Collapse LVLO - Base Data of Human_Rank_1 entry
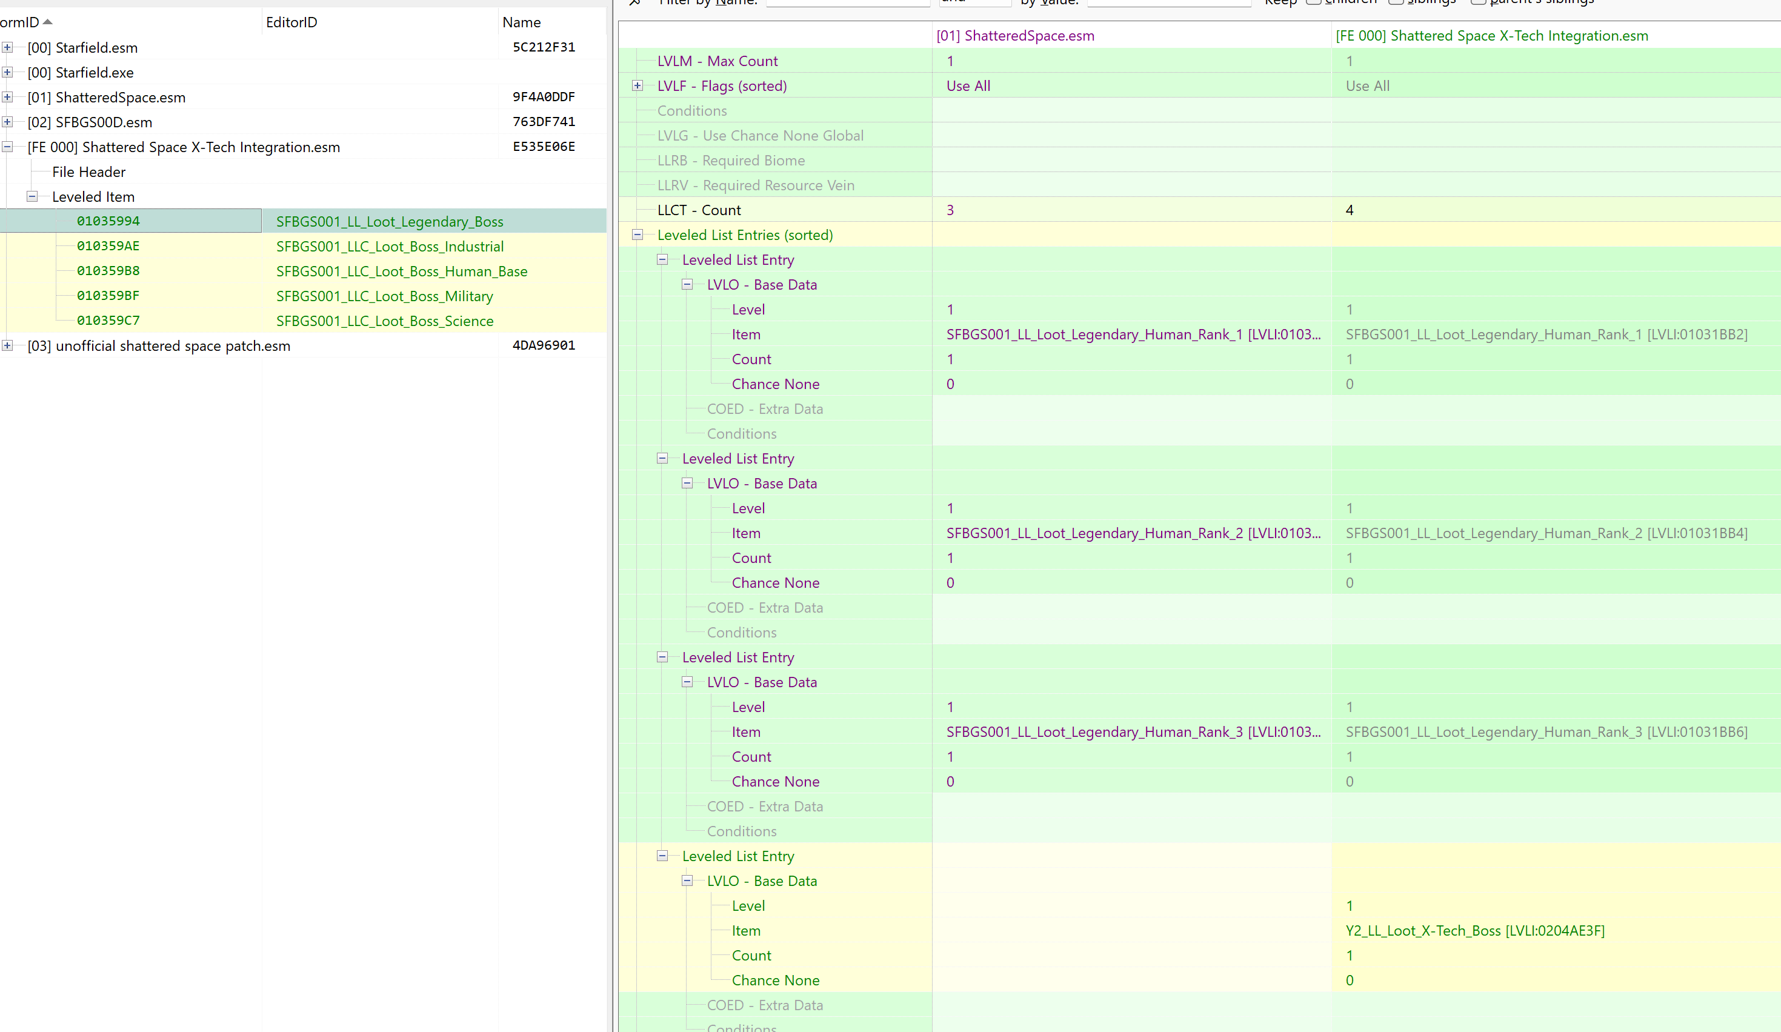 [687, 284]
